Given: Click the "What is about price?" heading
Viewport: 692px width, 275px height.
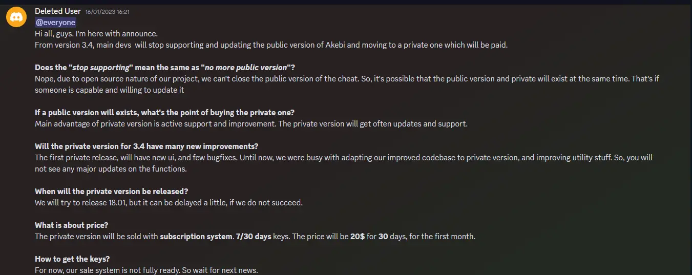Looking at the screenshot, I should point(72,225).
